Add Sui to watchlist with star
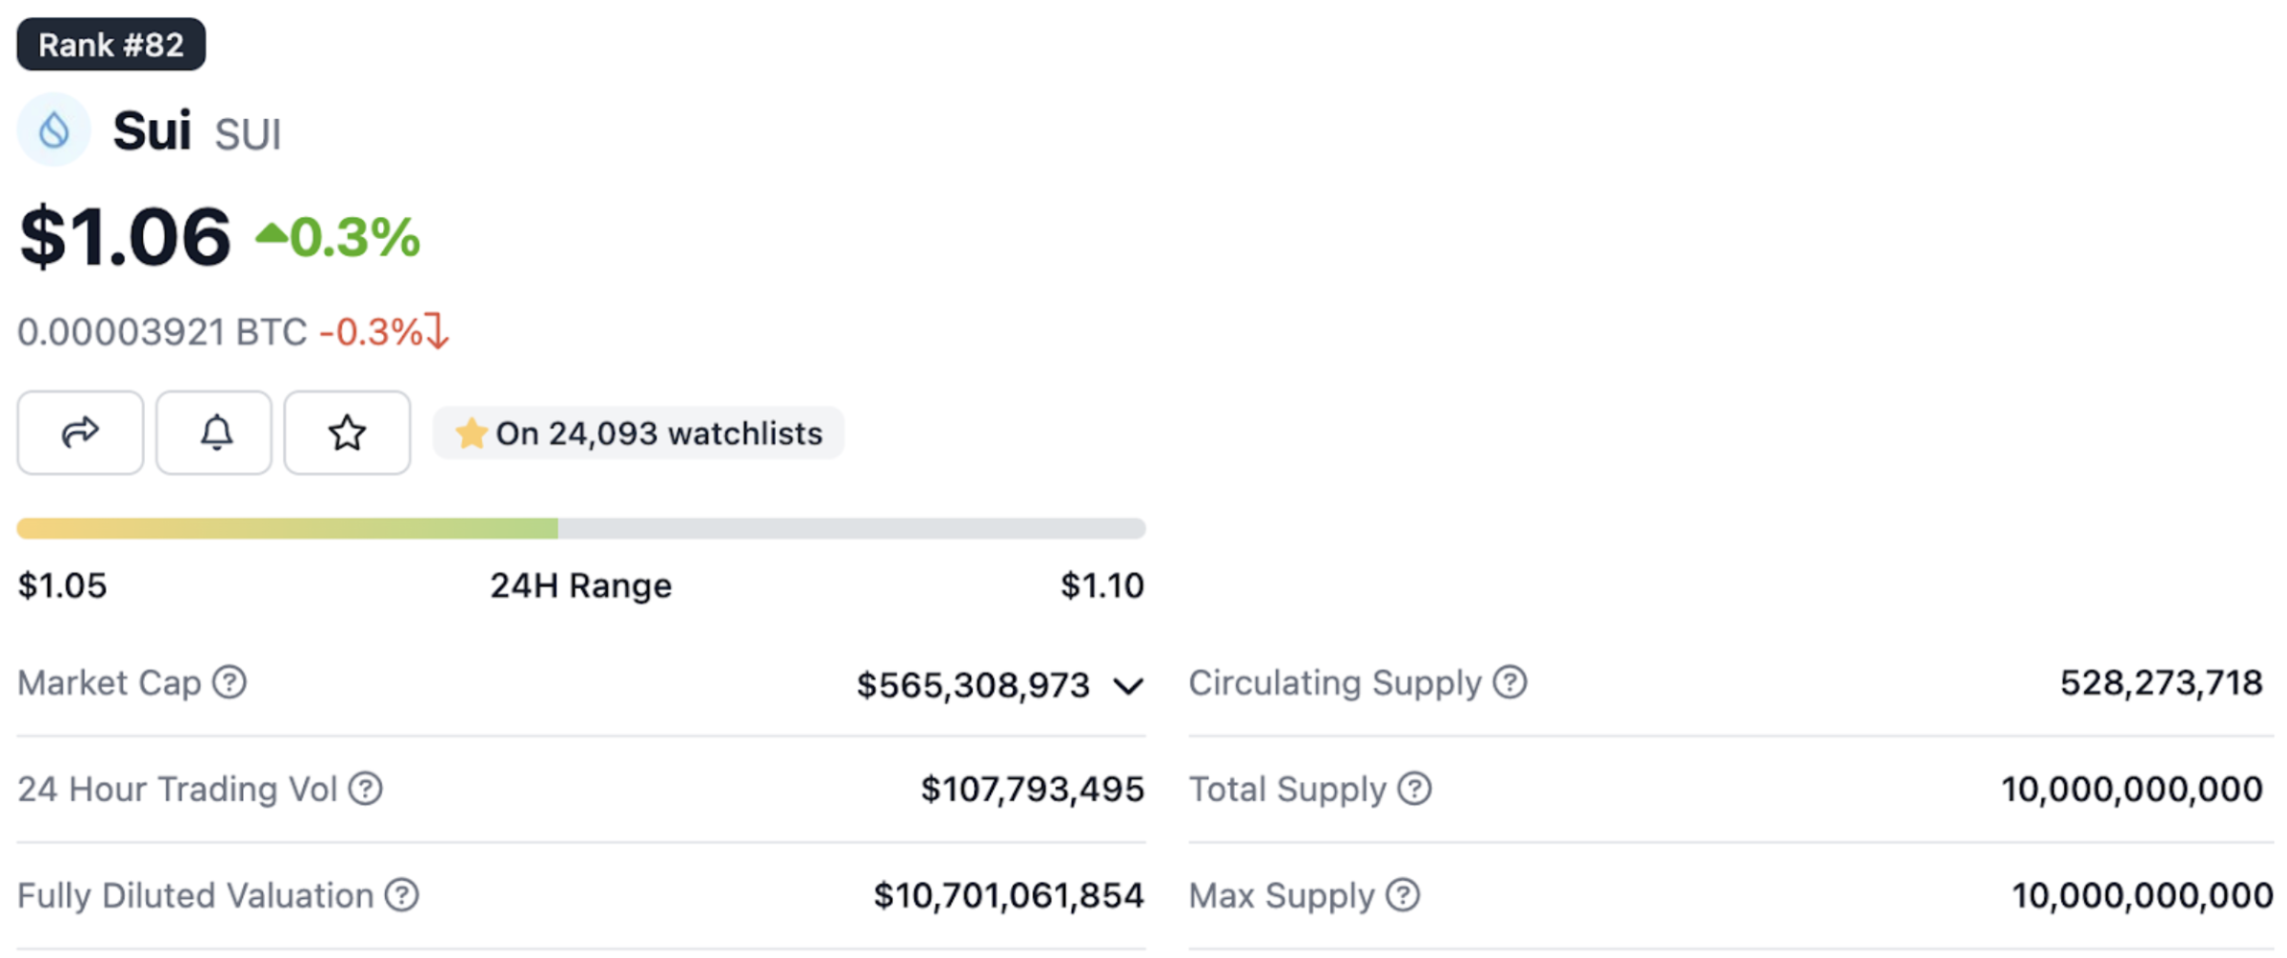Viewport: 2287px width, 958px height. tap(347, 432)
